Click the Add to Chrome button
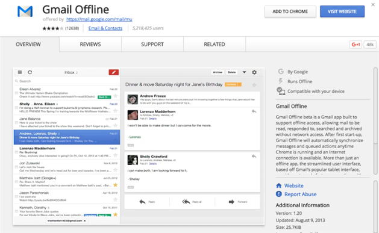Screen dimensions: 379x233 [290, 11]
